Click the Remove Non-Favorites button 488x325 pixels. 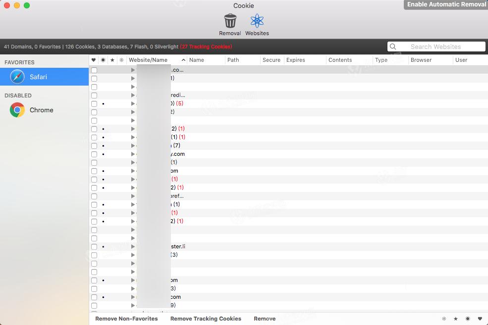(x=126, y=319)
